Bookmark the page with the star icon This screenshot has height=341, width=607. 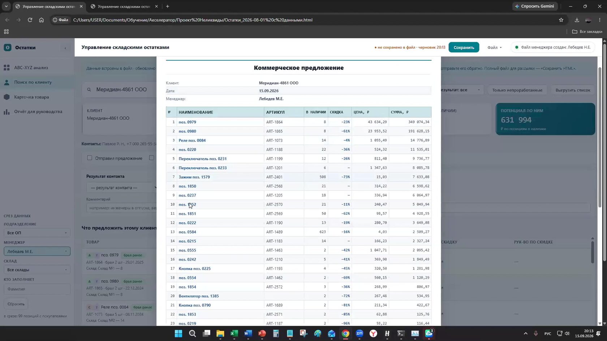[x=561, y=20]
